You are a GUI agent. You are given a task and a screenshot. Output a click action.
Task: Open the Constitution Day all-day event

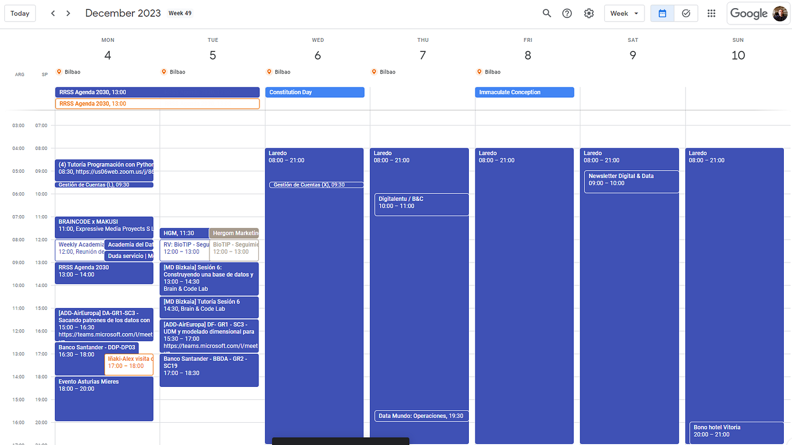[x=314, y=92]
